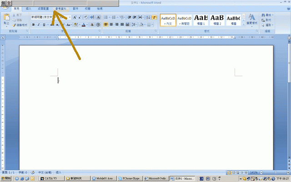The width and height of the screenshot is (291, 182).
Task: Click the Paste clipboard icon
Action: [6, 17]
